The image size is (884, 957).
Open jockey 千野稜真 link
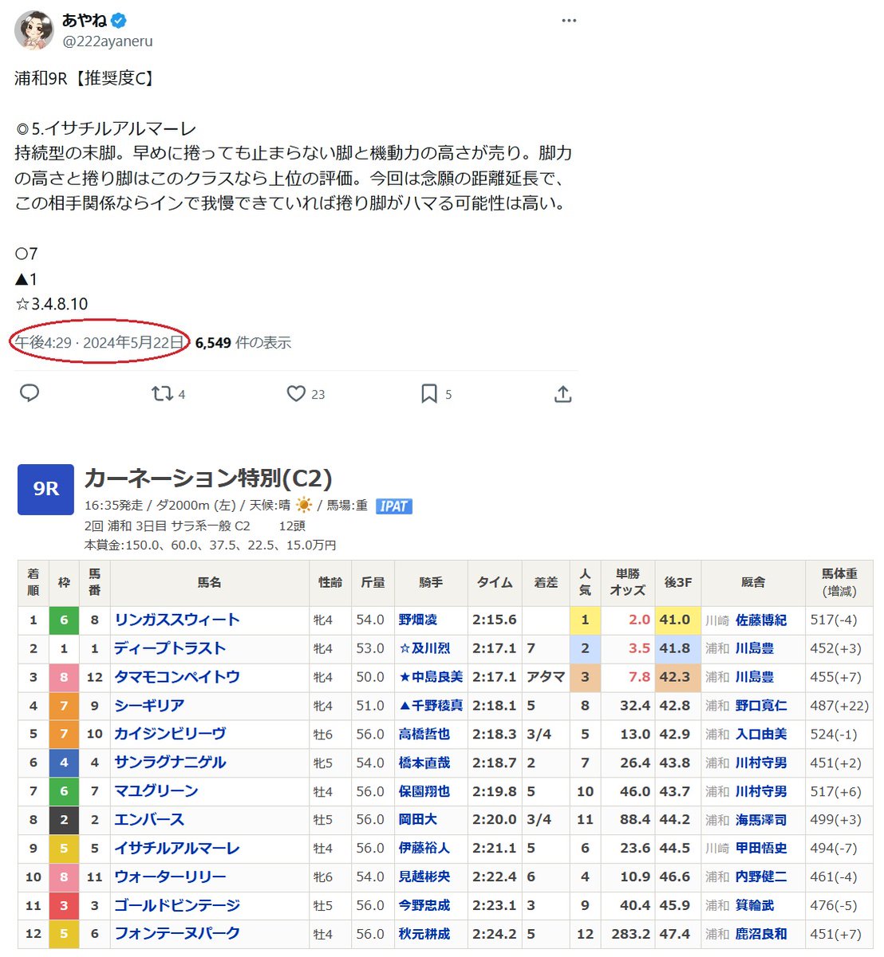coord(437,706)
